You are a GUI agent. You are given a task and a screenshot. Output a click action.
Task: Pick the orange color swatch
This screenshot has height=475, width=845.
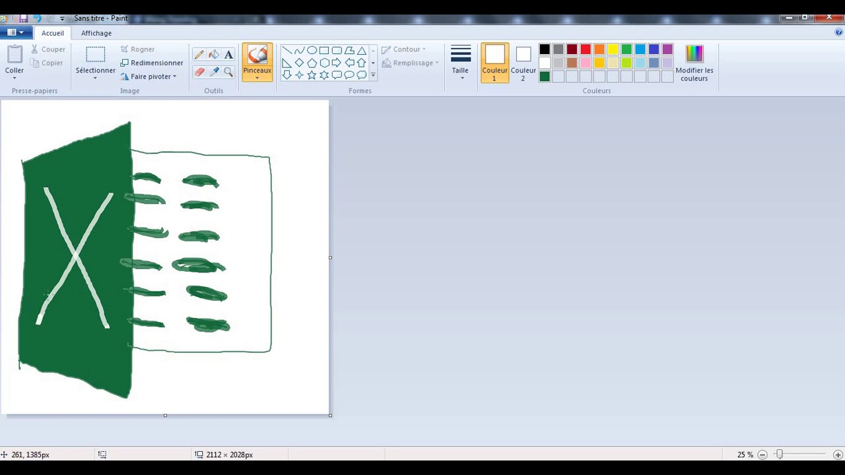coord(599,49)
